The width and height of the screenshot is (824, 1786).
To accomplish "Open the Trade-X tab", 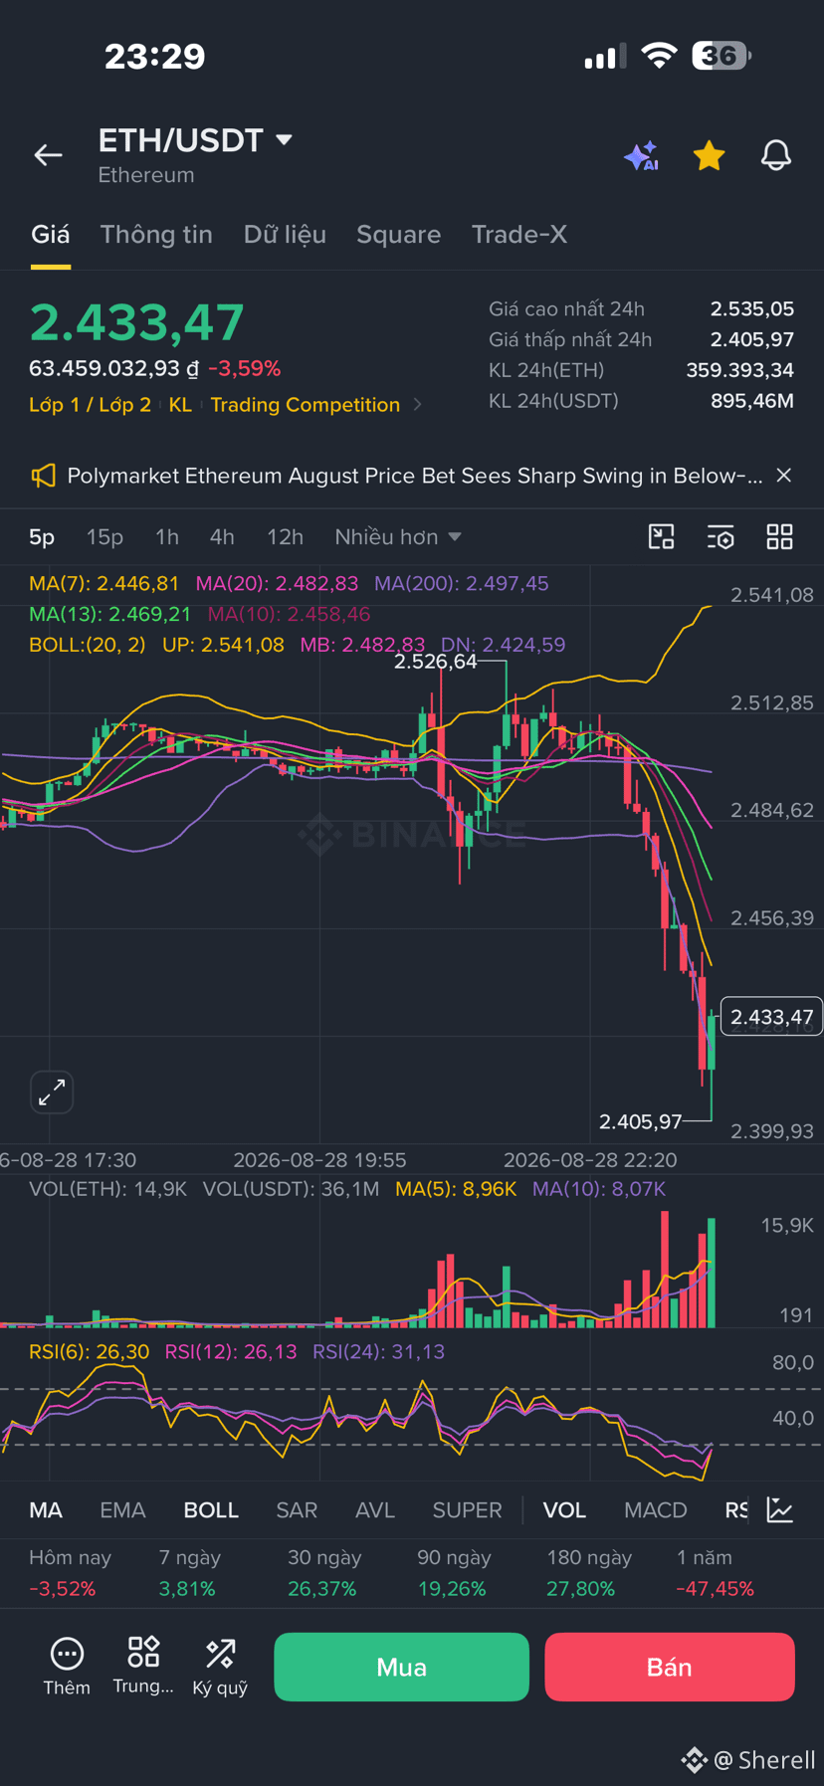I will (x=518, y=234).
